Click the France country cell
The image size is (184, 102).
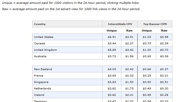(67, 76)
